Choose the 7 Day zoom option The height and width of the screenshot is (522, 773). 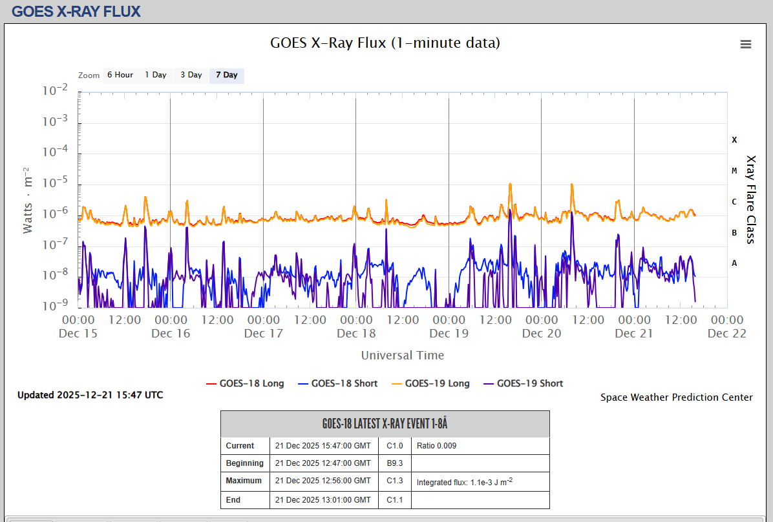[x=227, y=75]
